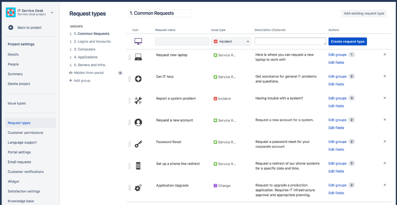Click the lifebuoy icon for Get IT help

(138, 79)
